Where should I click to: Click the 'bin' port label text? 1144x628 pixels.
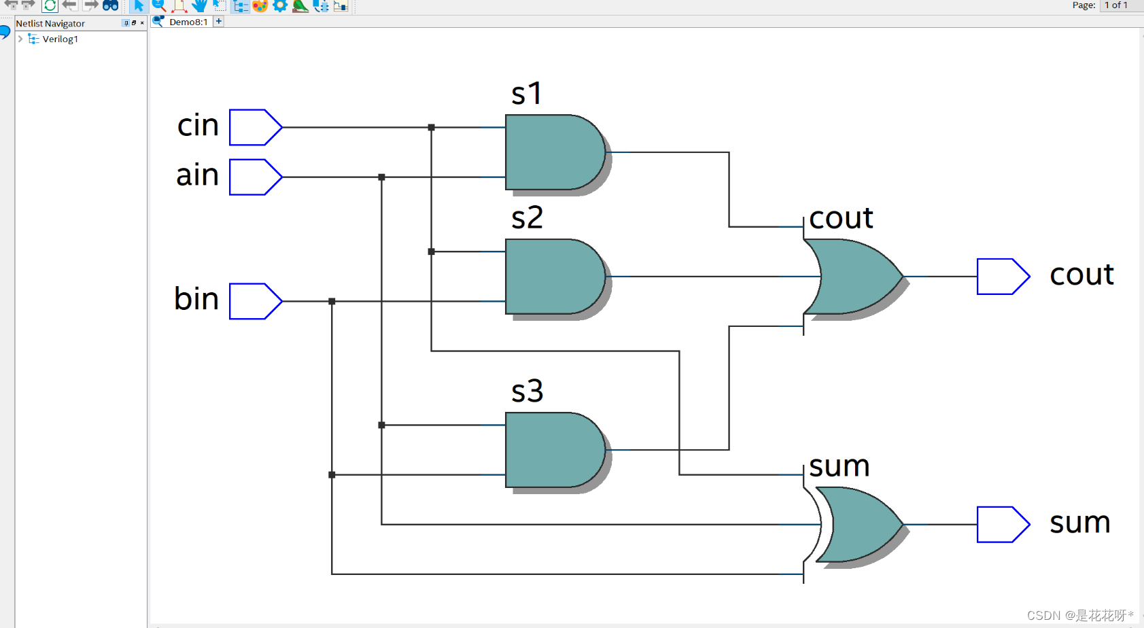196,299
